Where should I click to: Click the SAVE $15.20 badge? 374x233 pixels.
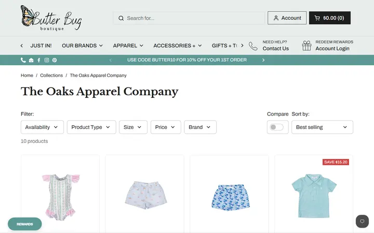336,162
